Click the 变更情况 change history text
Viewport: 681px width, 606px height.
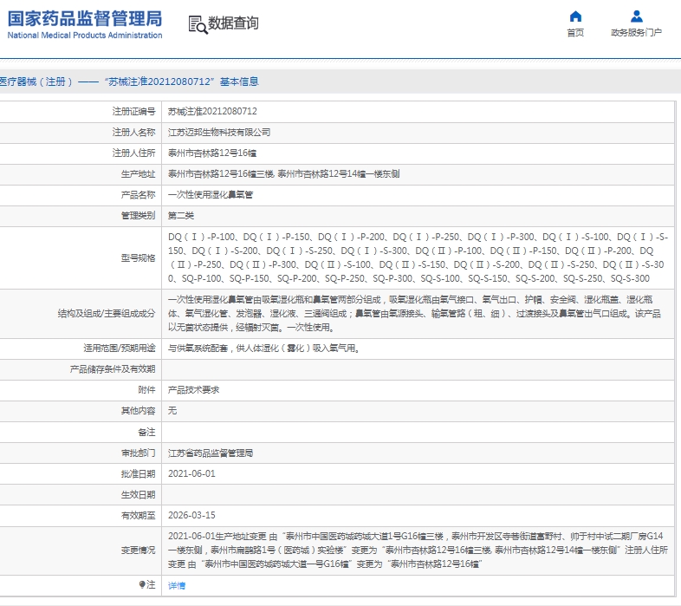point(418,550)
